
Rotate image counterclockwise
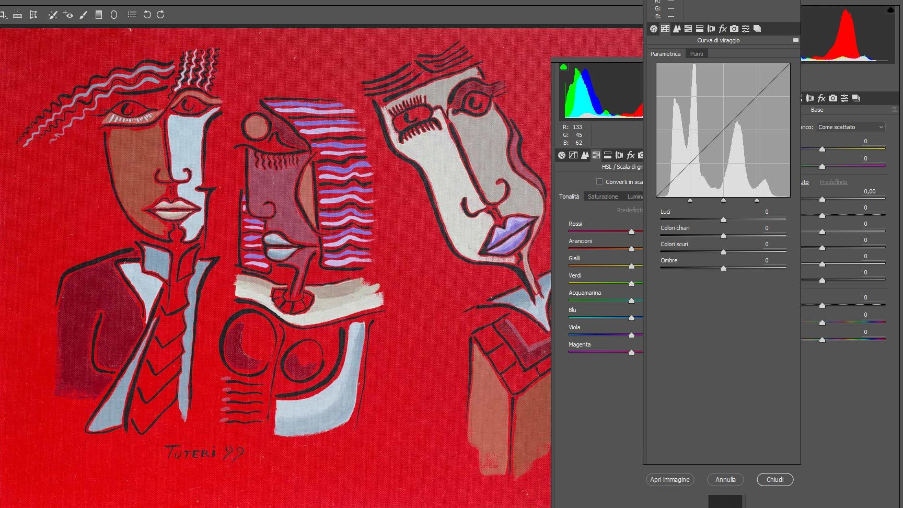point(147,15)
